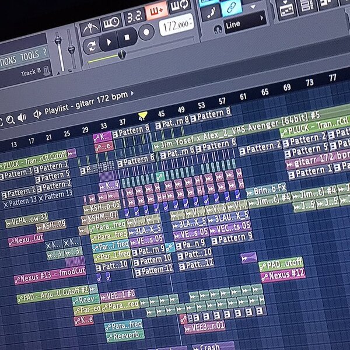Click the yellow playhead marker on the timeline
Viewport: 350px width, 350px height.
[142, 116]
